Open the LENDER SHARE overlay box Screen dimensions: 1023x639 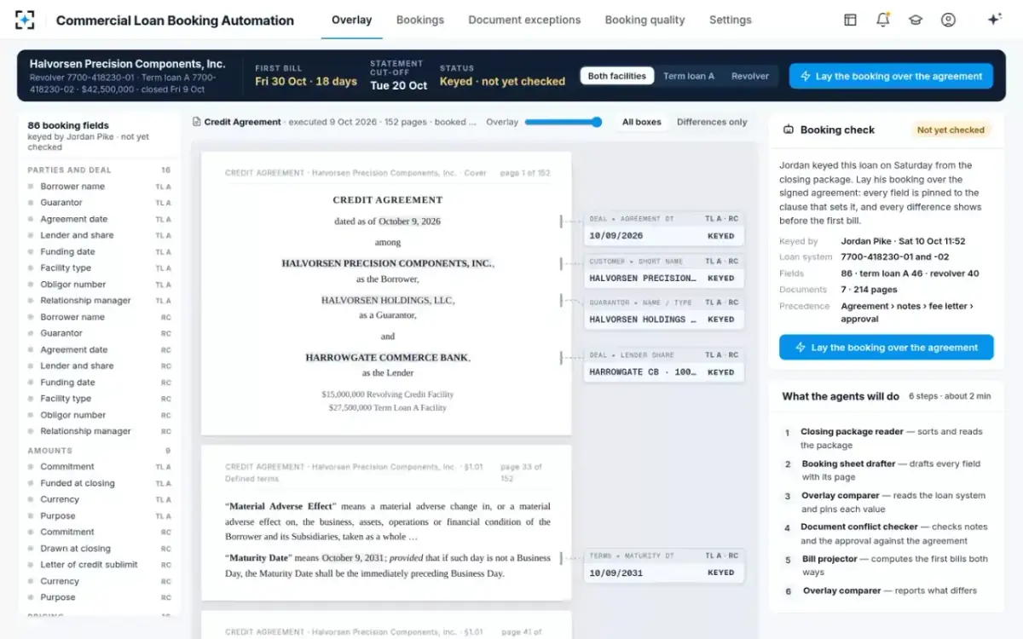click(x=663, y=364)
